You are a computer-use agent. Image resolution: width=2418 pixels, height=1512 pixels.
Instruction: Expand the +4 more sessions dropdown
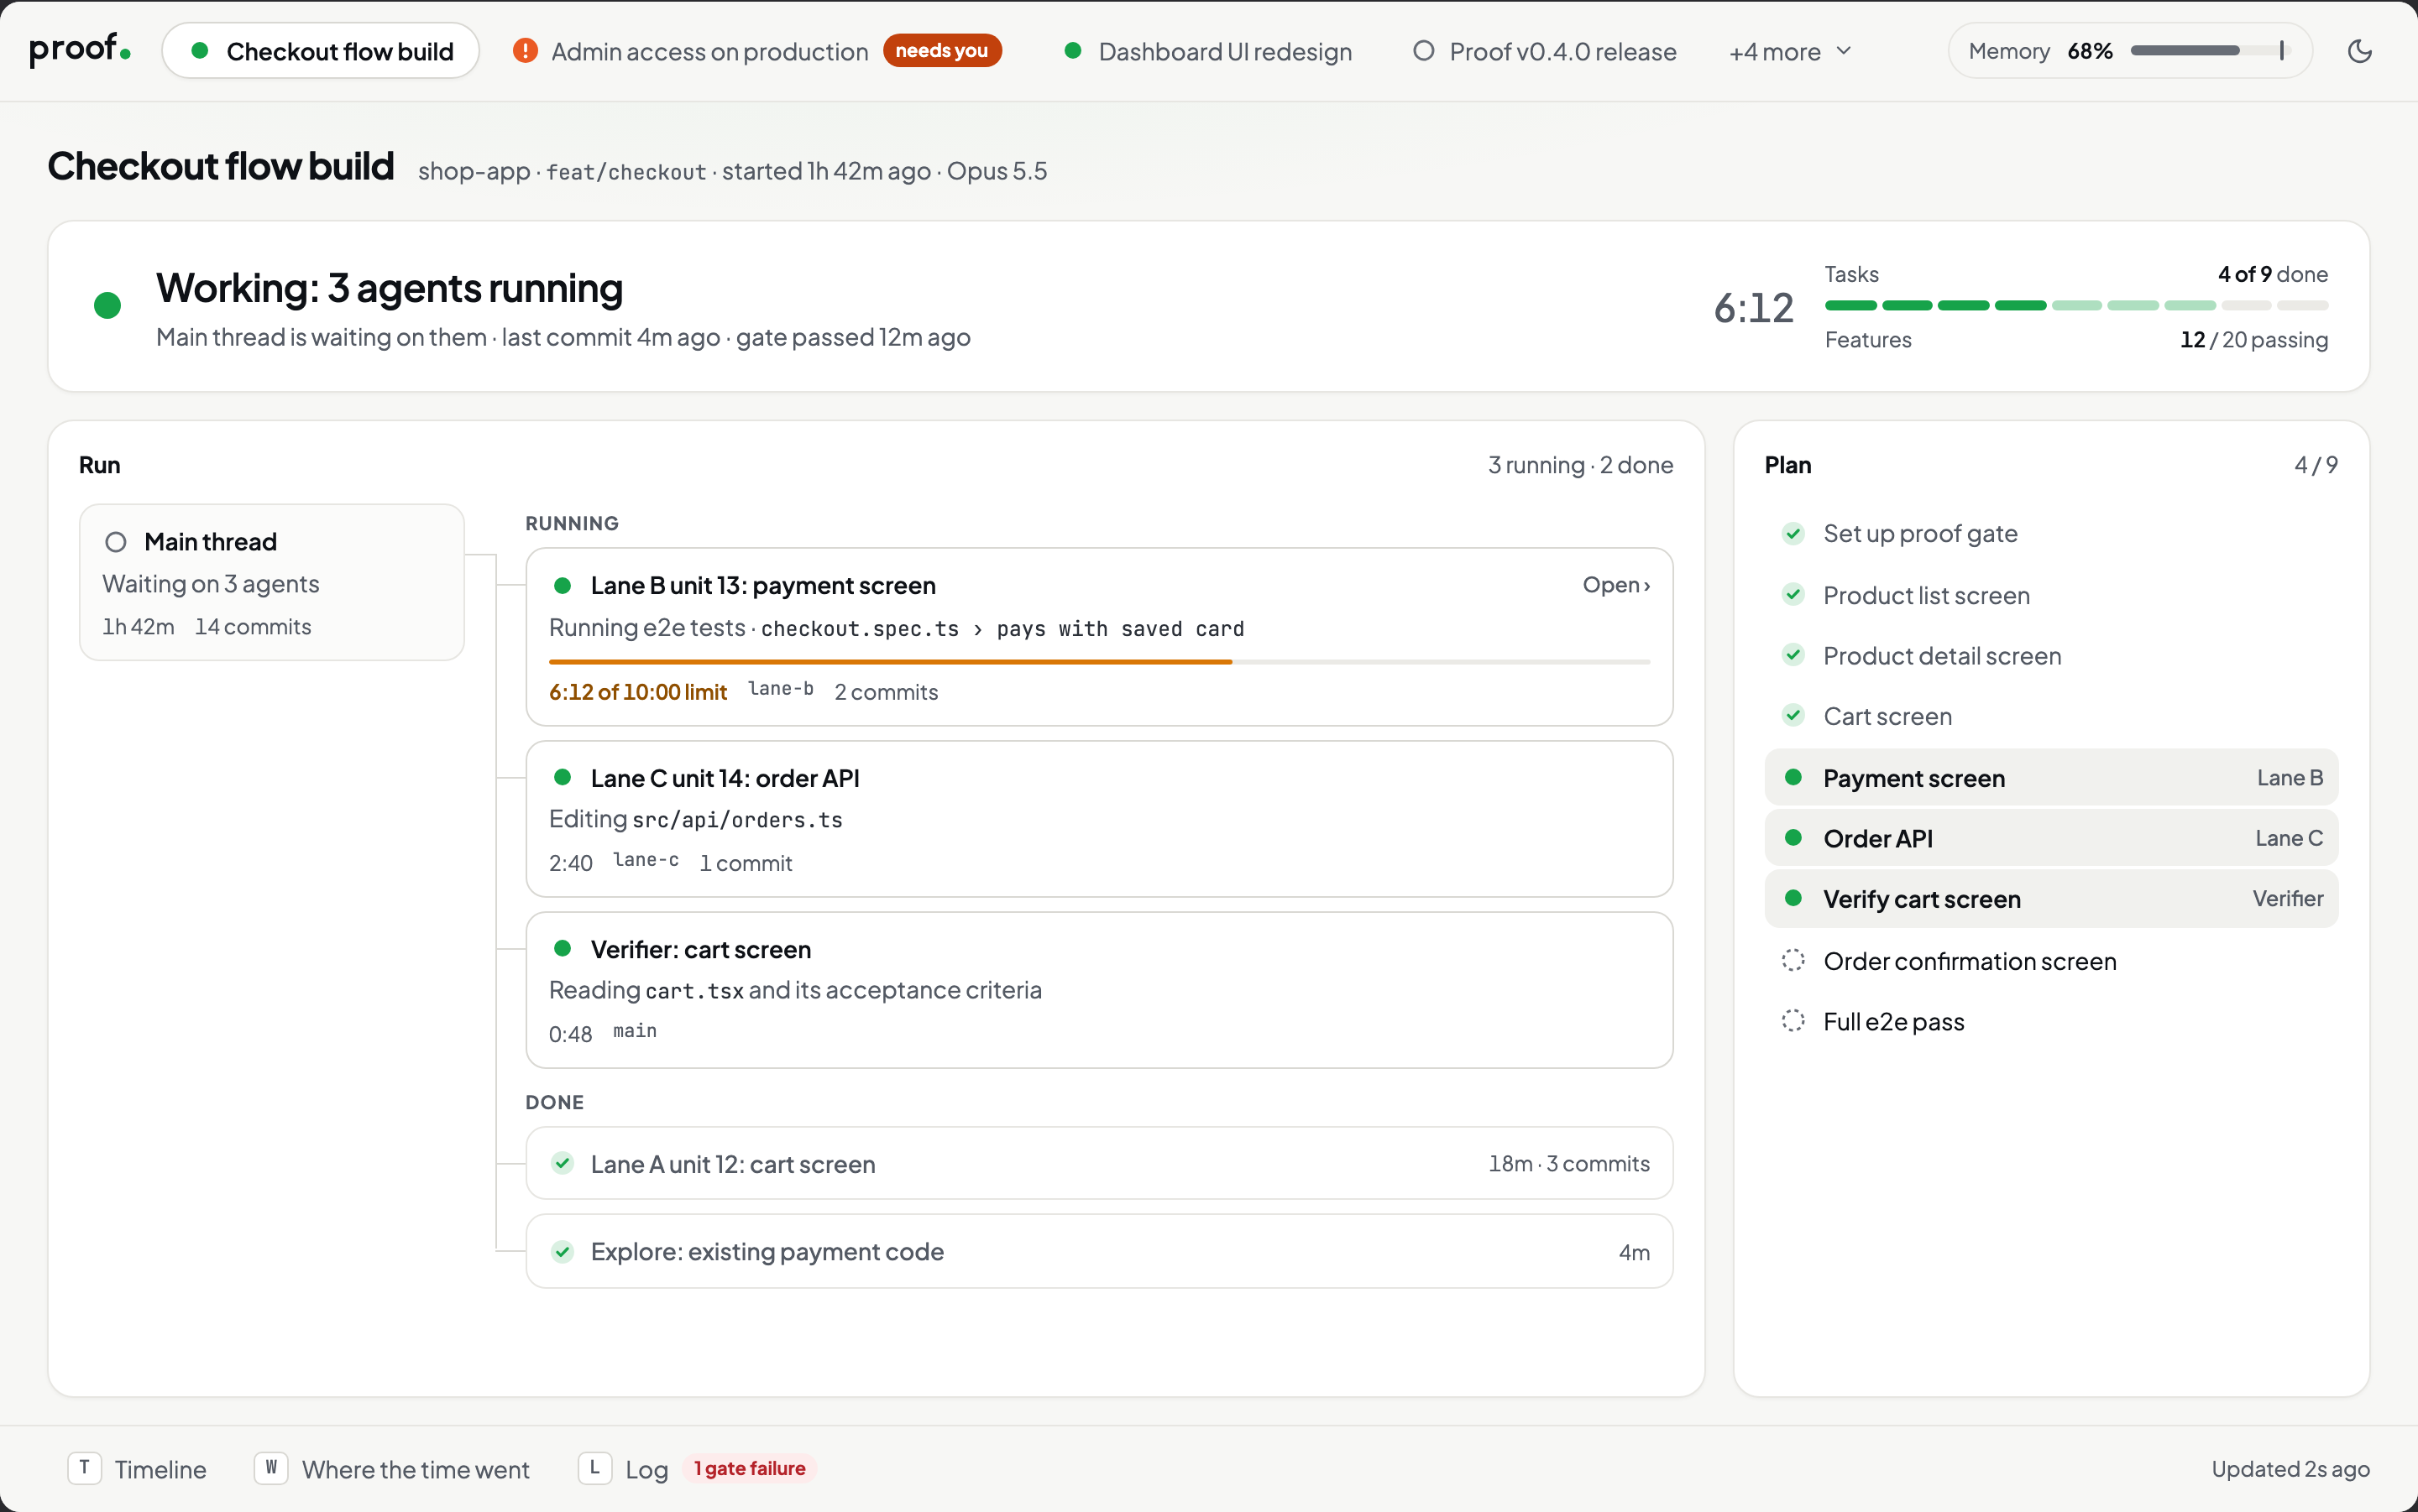point(1791,51)
